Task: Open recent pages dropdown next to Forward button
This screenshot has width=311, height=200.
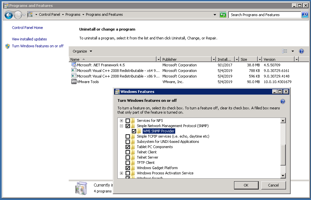Action: 24,15
